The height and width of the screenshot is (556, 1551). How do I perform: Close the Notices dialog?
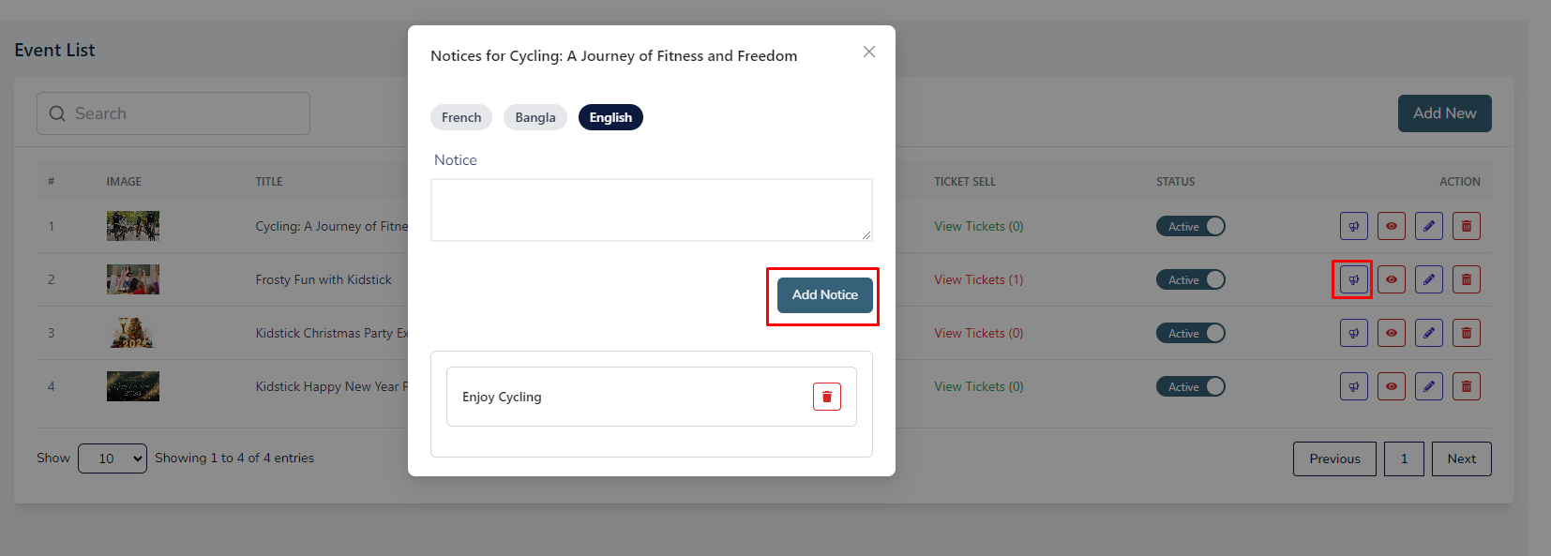pos(869,52)
